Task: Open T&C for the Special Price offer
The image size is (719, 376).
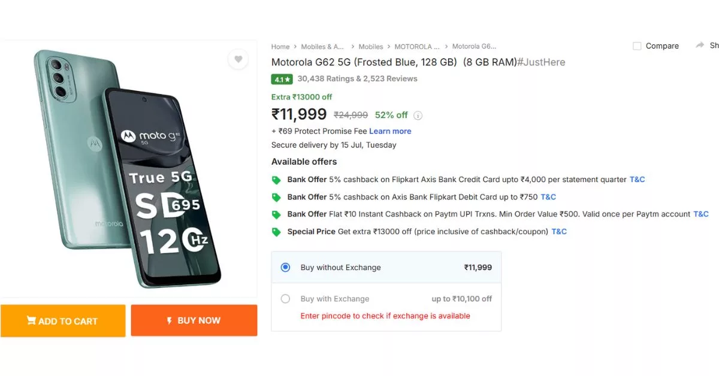Action: point(558,232)
